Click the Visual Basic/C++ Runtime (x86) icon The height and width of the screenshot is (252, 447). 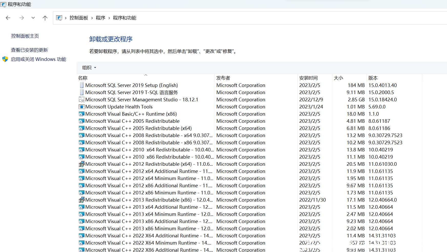click(x=82, y=114)
